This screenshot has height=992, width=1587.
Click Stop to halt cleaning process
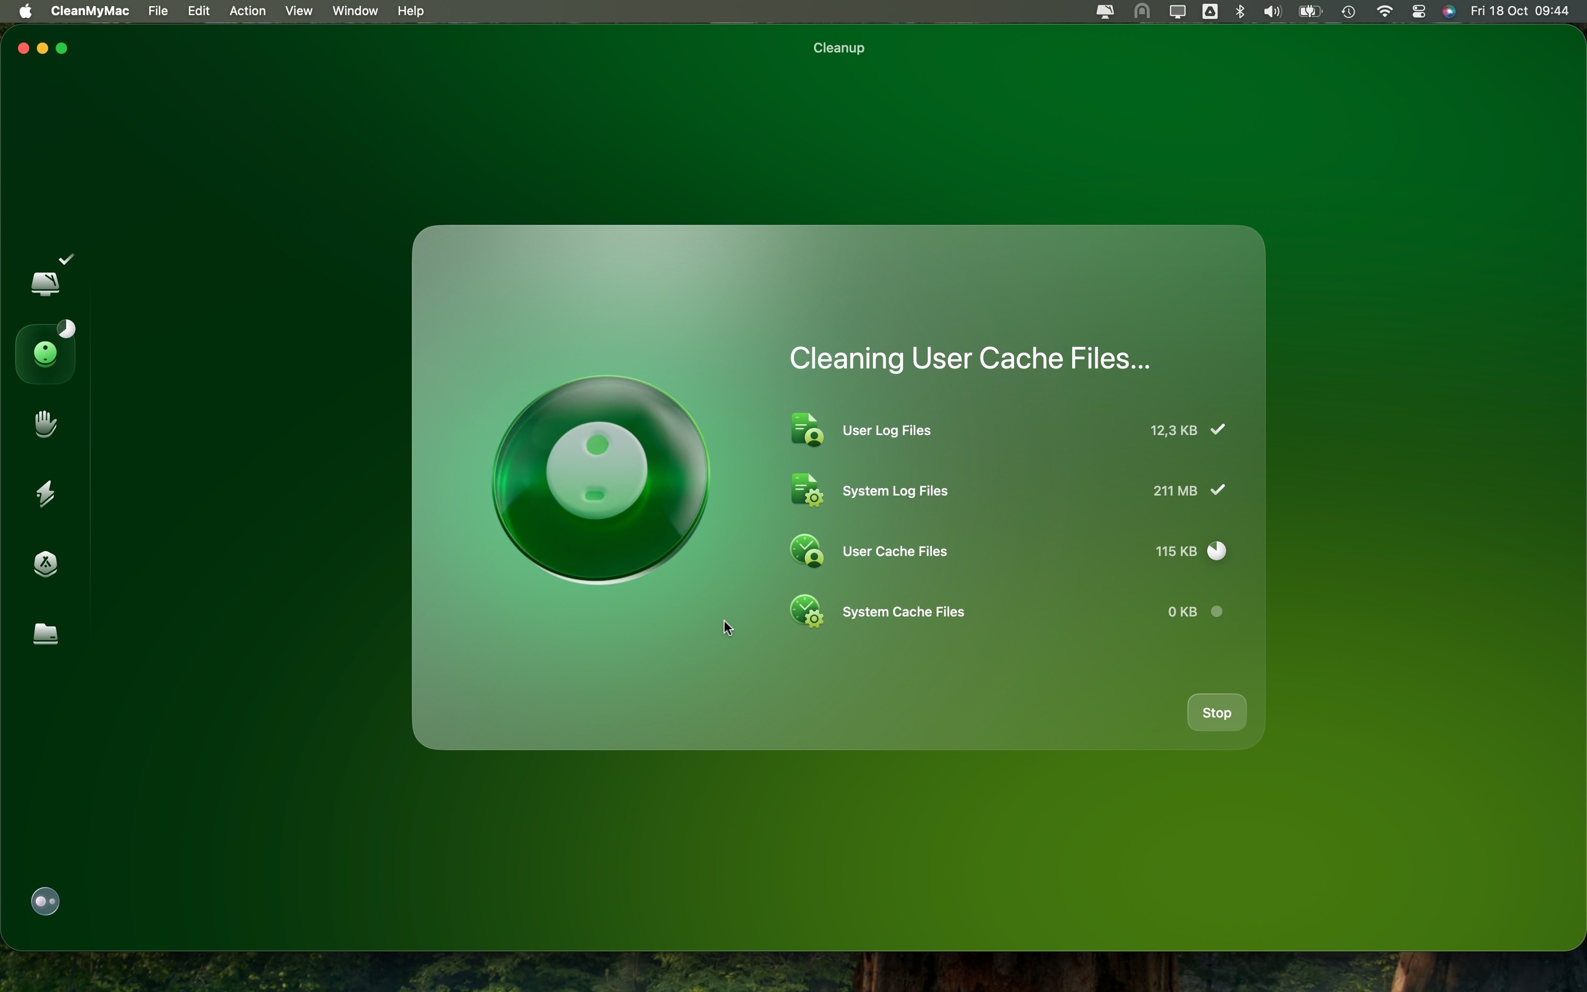[x=1217, y=712]
